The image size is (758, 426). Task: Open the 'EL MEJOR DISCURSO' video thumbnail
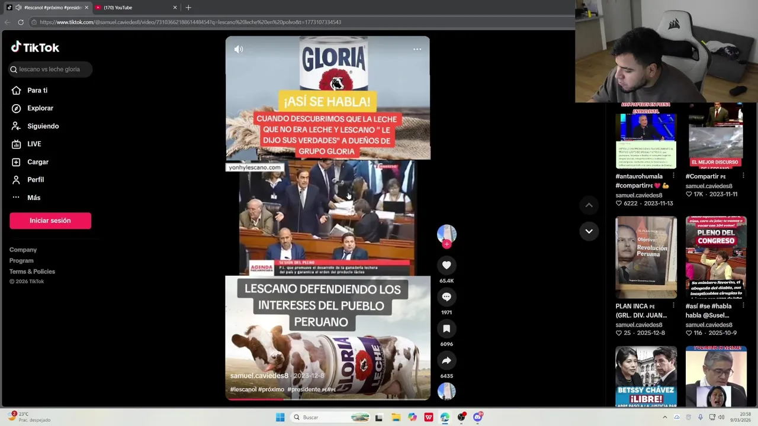pyautogui.click(x=716, y=136)
